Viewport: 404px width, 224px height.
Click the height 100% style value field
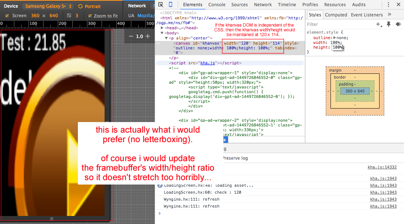pyautogui.click(x=337, y=48)
